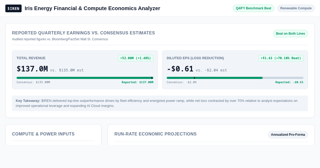Screen dimensions: 320x168
Task: Click the Audited reported figures subtitle
Action: [x=60, y=39]
